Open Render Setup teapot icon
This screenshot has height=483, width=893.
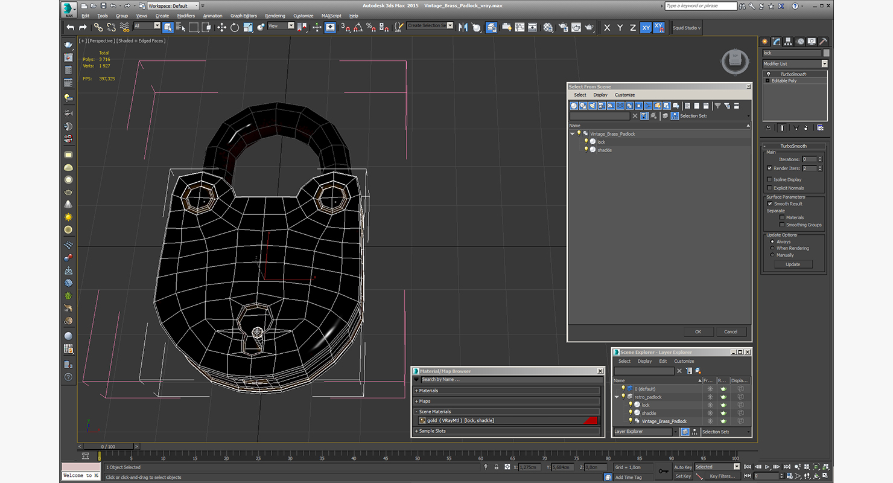(x=563, y=27)
